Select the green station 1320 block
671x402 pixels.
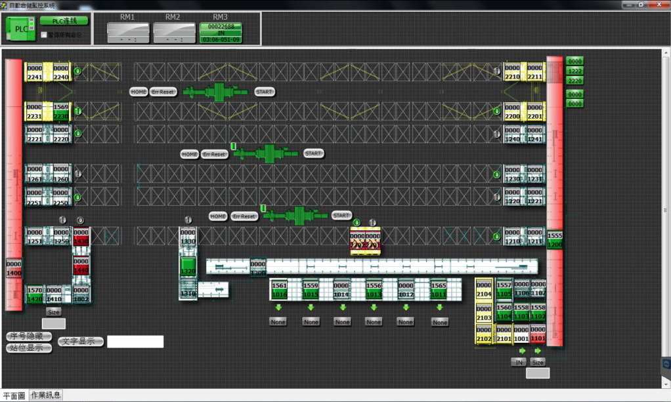[188, 267]
